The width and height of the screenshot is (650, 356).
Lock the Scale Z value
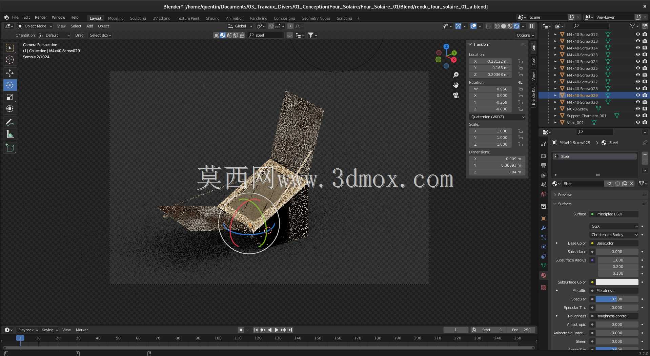520,144
